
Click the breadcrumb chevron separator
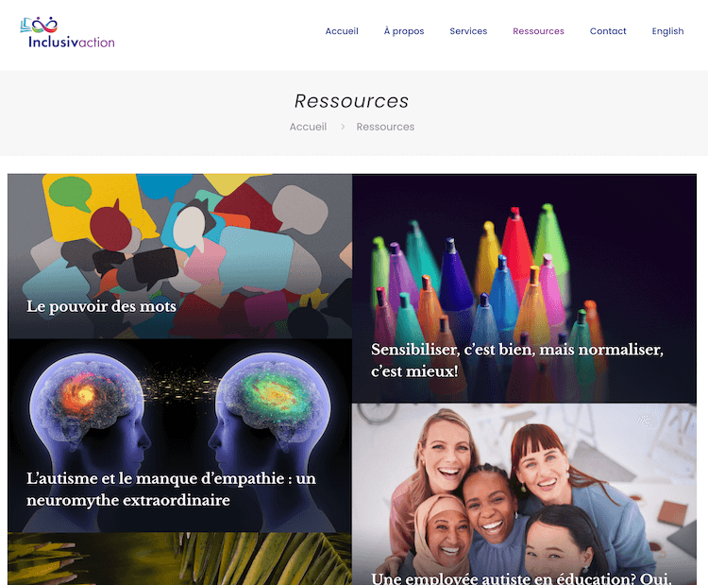343,127
